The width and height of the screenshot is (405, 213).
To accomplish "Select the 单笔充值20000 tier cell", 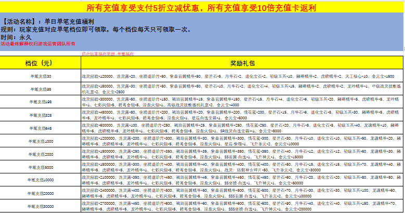I will coord(41,193).
